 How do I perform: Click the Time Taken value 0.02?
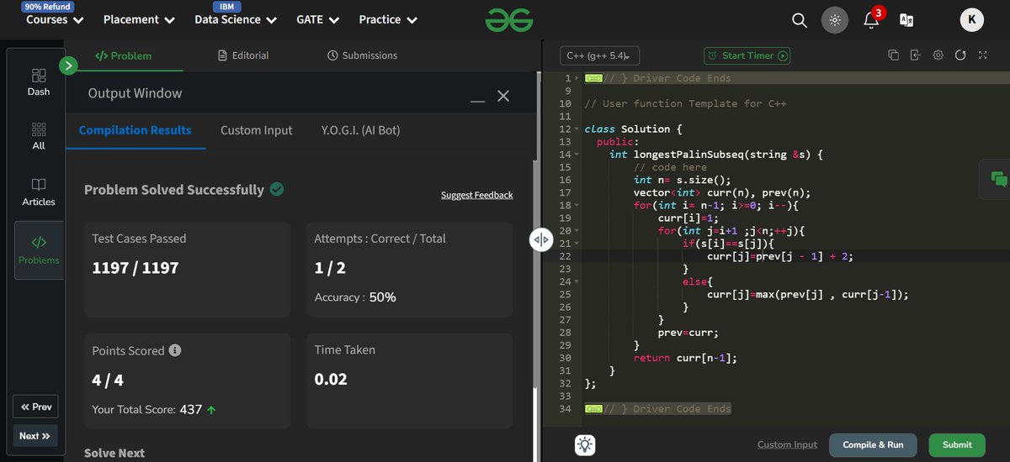pyautogui.click(x=331, y=379)
